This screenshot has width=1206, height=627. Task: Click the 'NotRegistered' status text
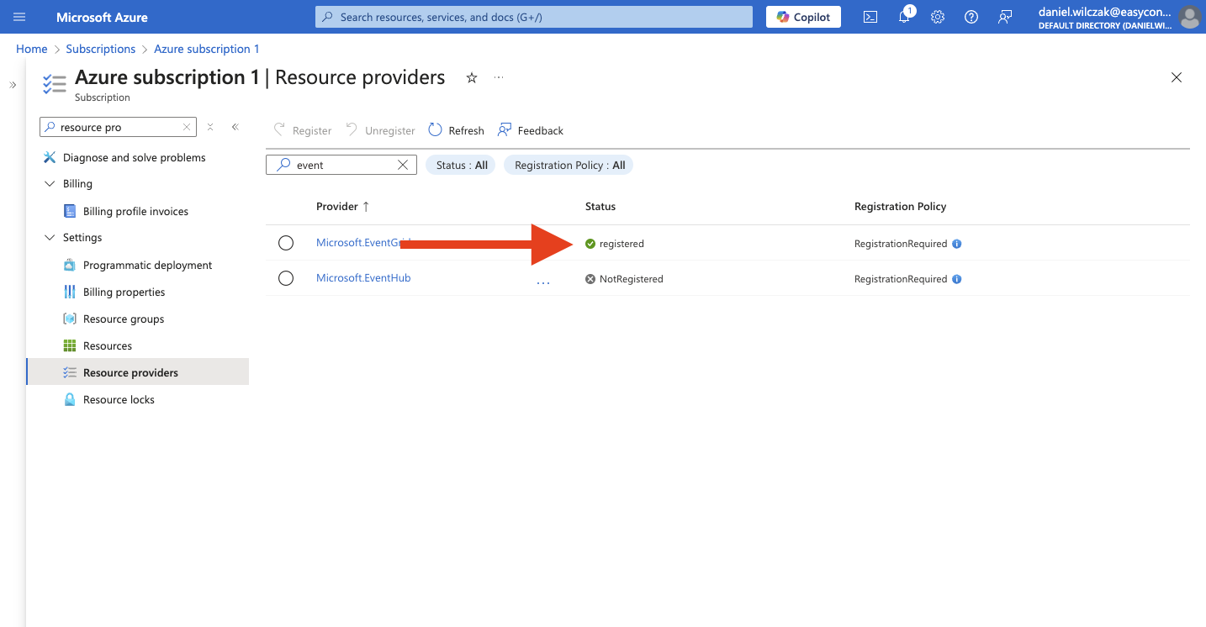[631, 279]
